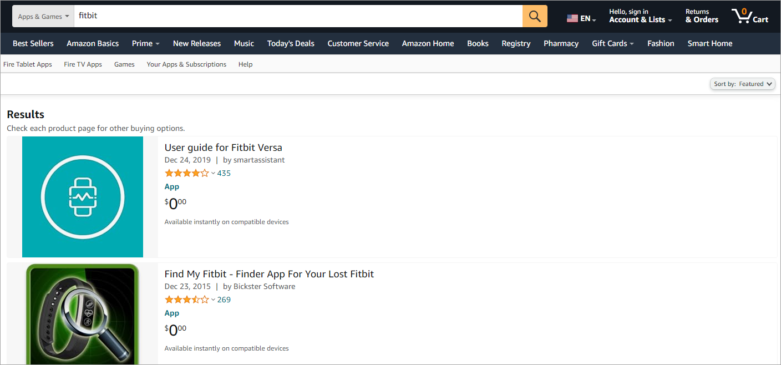Open New Releases

[x=197, y=43]
